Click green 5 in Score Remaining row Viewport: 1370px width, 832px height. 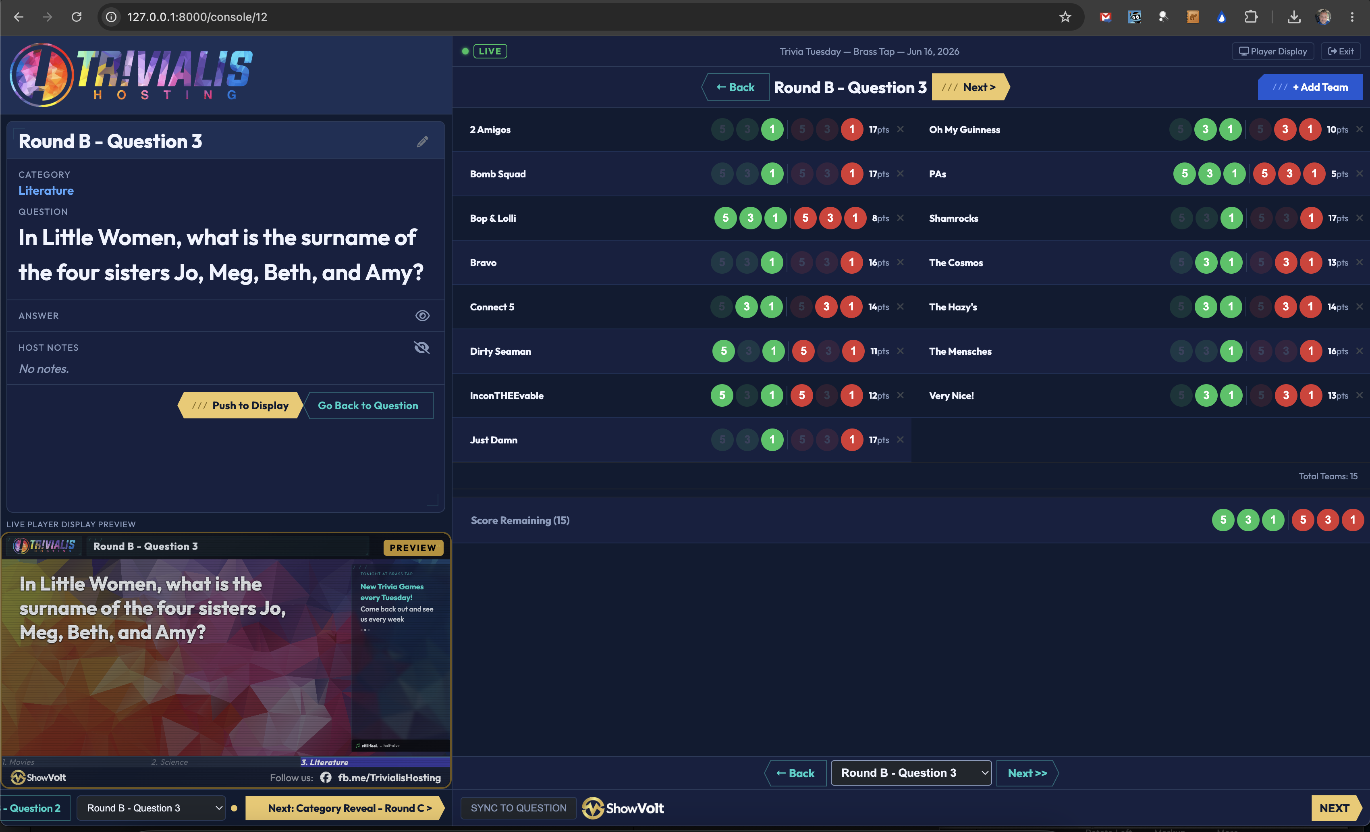(1223, 520)
